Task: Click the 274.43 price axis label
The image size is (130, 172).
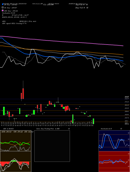Action: 127,102
